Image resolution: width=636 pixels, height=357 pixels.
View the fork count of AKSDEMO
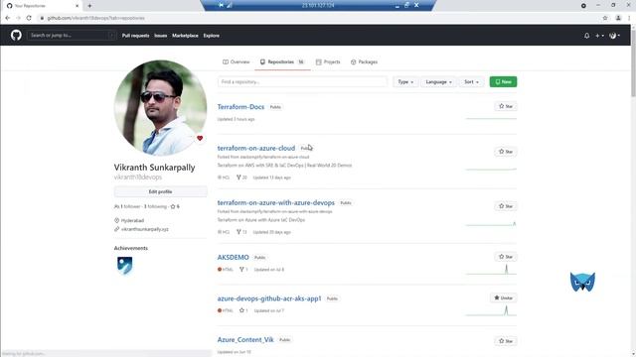pos(243,269)
